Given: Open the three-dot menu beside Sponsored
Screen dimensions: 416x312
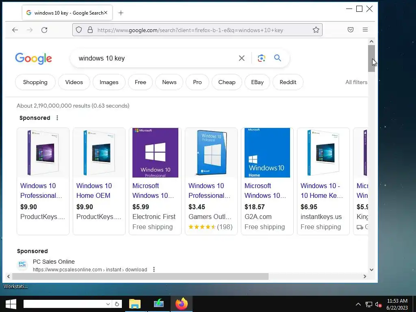Looking at the screenshot, I should [57, 118].
